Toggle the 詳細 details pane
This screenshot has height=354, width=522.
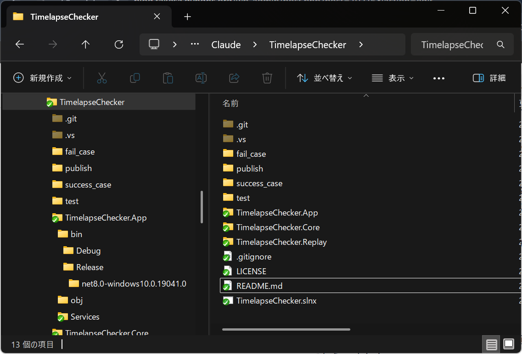(x=489, y=78)
